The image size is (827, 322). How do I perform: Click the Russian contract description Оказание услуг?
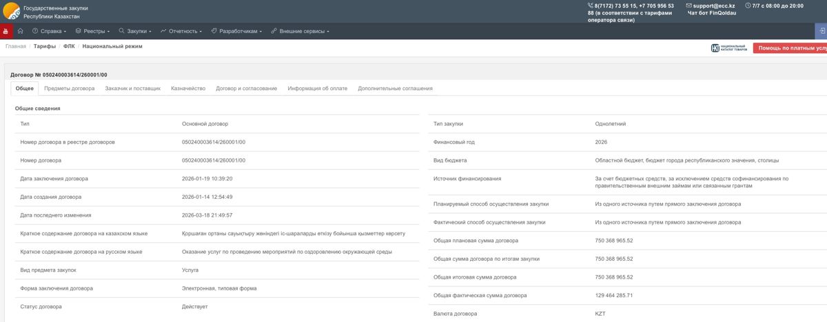tap(287, 252)
